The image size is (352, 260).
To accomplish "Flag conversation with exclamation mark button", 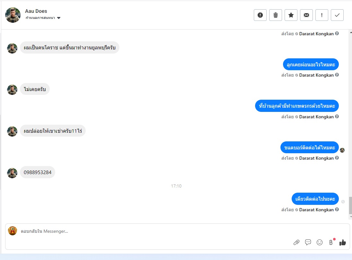I will pyautogui.click(x=322, y=15).
